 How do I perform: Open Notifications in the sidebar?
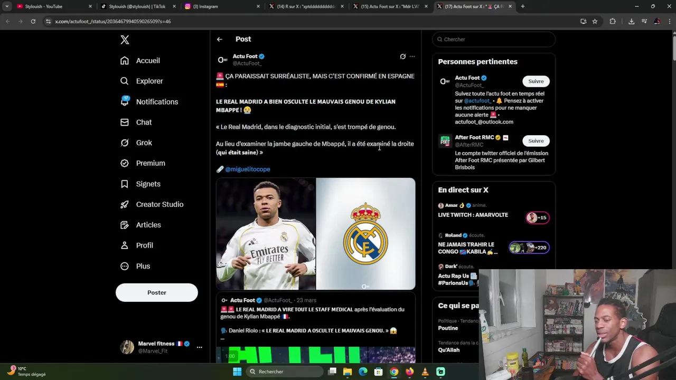point(149,102)
